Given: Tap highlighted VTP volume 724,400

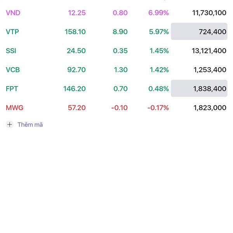Looking at the screenshot, I should pos(199,31).
